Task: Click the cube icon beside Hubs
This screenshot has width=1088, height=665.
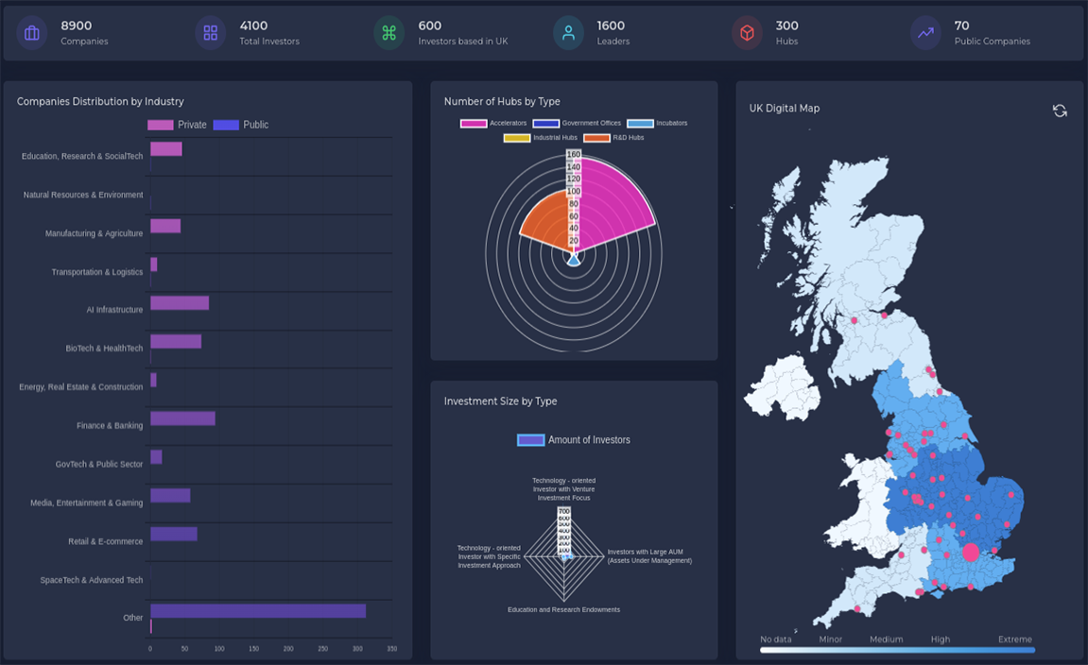Action: click(747, 33)
